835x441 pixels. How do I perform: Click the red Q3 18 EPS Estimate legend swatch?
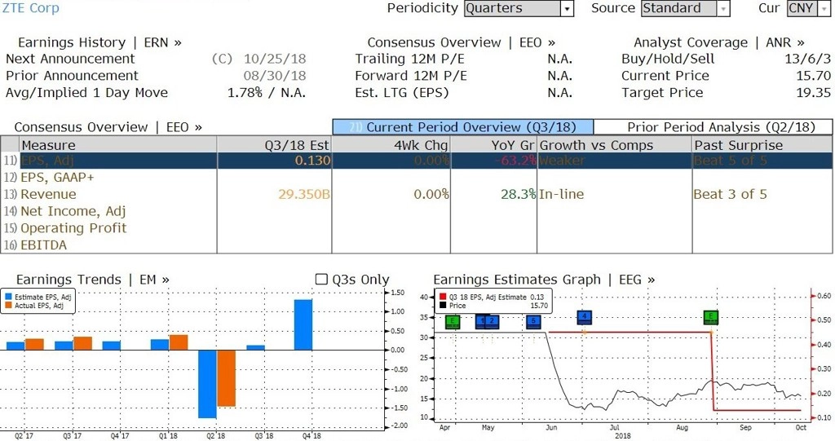(443, 298)
